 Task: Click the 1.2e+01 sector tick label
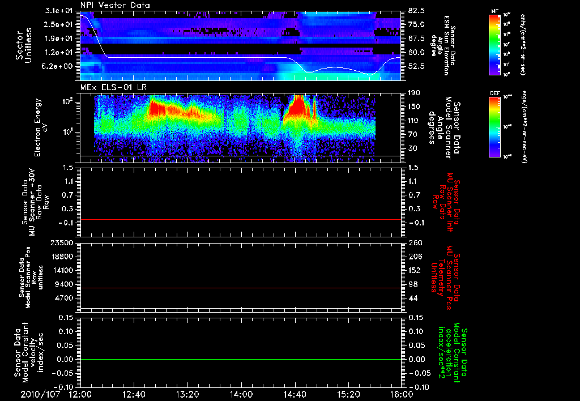pyautogui.click(x=59, y=52)
